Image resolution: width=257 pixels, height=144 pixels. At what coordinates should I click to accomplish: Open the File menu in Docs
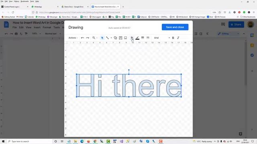click(15, 28)
